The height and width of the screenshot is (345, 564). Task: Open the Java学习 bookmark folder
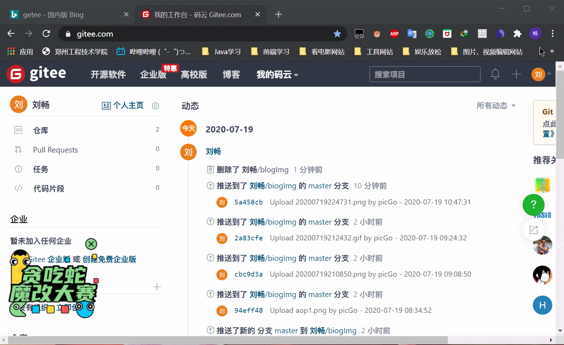(222, 52)
